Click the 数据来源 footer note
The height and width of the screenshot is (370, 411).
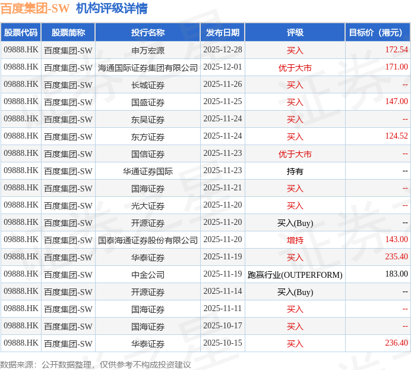96,365
